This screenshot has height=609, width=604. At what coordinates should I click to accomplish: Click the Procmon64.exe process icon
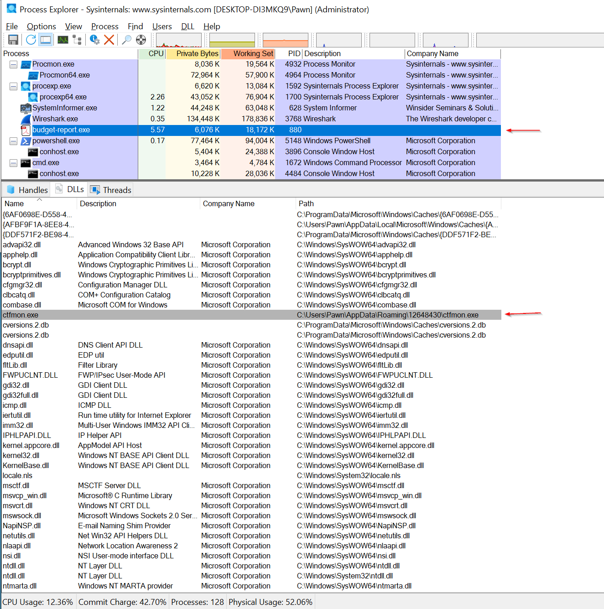pyautogui.click(x=33, y=75)
